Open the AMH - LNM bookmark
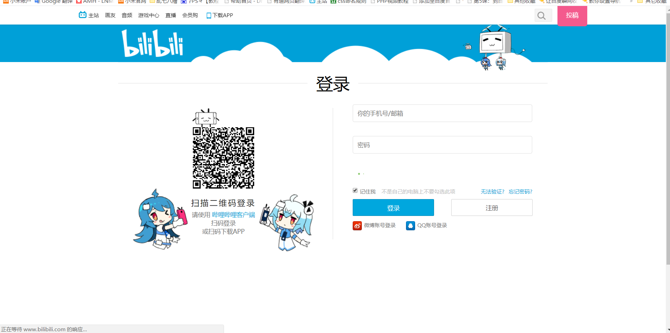This screenshot has height=333, width=670. tap(95, 2)
